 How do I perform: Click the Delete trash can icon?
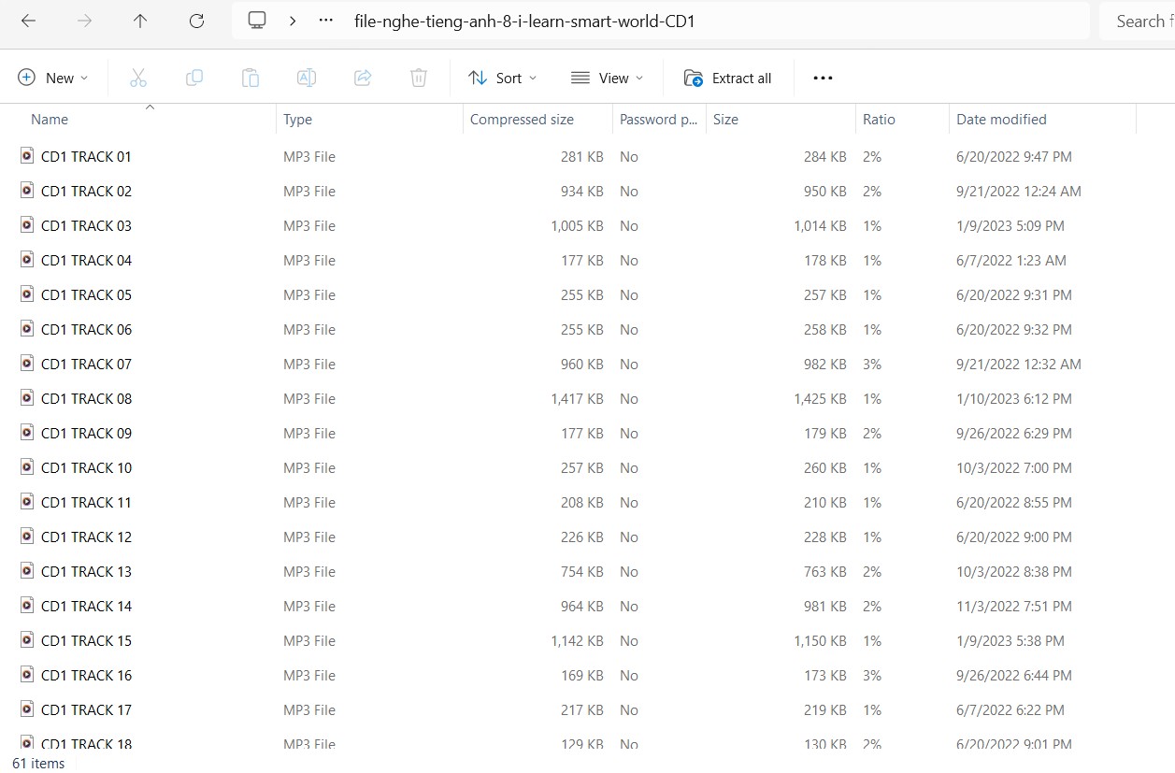pos(419,79)
